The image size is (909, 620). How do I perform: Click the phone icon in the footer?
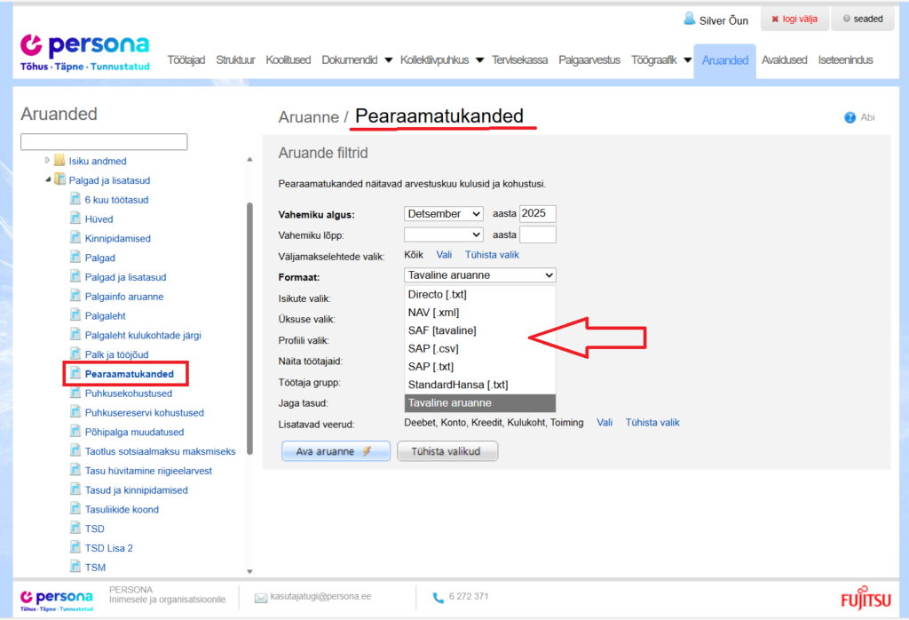pos(438,596)
